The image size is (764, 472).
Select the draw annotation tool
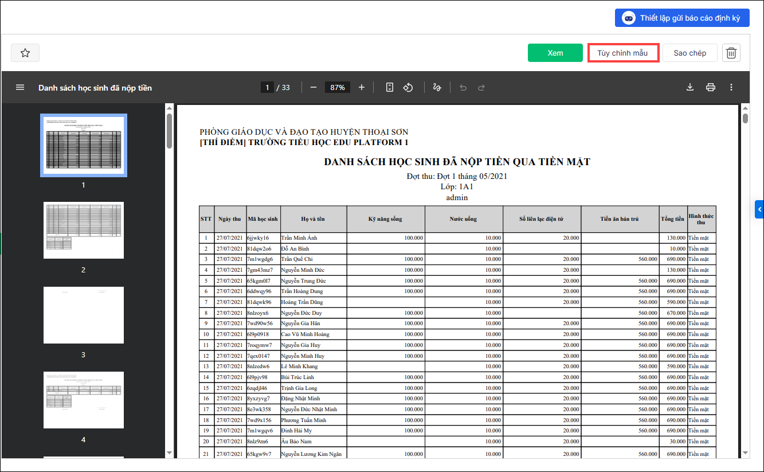(x=437, y=87)
